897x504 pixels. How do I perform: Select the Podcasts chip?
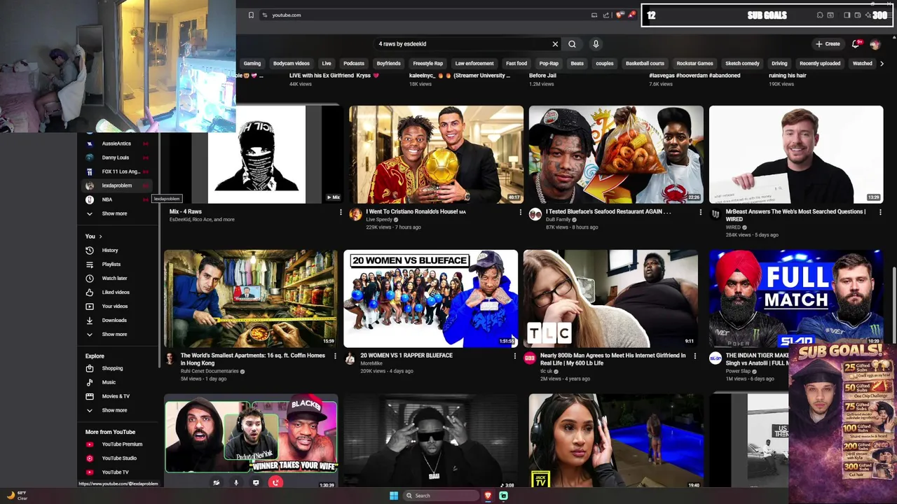tap(354, 64)
